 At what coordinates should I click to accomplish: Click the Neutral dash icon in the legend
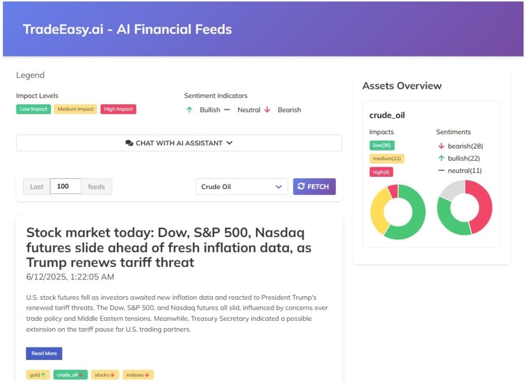click(228, 109)
